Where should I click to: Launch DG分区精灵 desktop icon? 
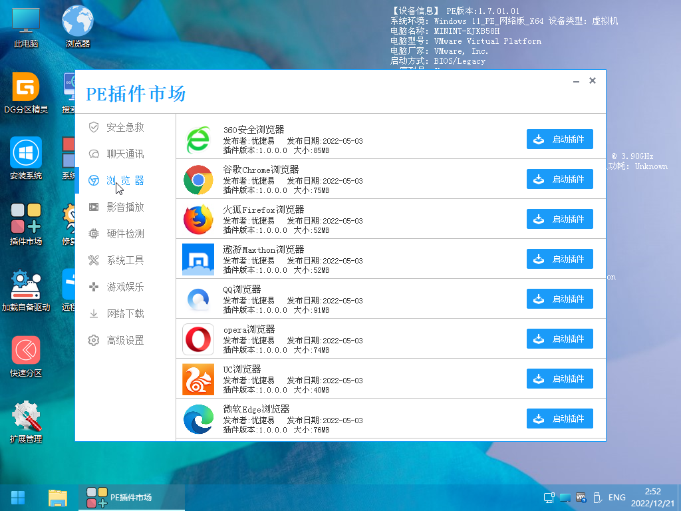tap(26, 93)
